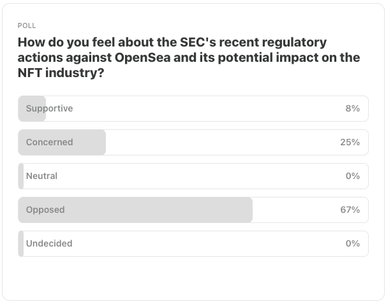Click the 67% result for Opposed
Image resolution: width=386 pixels, height=302 pixels.
[350, 210]
